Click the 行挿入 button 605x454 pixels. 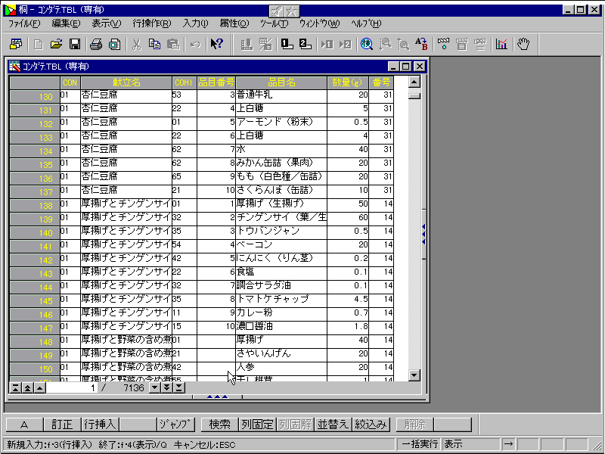pos(101,424)
